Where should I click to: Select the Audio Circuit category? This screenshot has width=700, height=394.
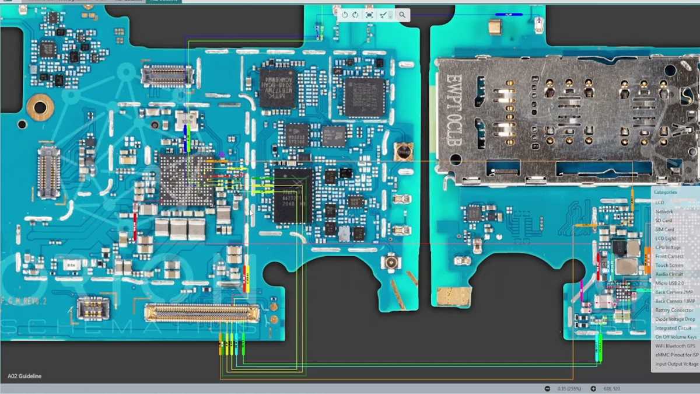[x=669, y=274]
